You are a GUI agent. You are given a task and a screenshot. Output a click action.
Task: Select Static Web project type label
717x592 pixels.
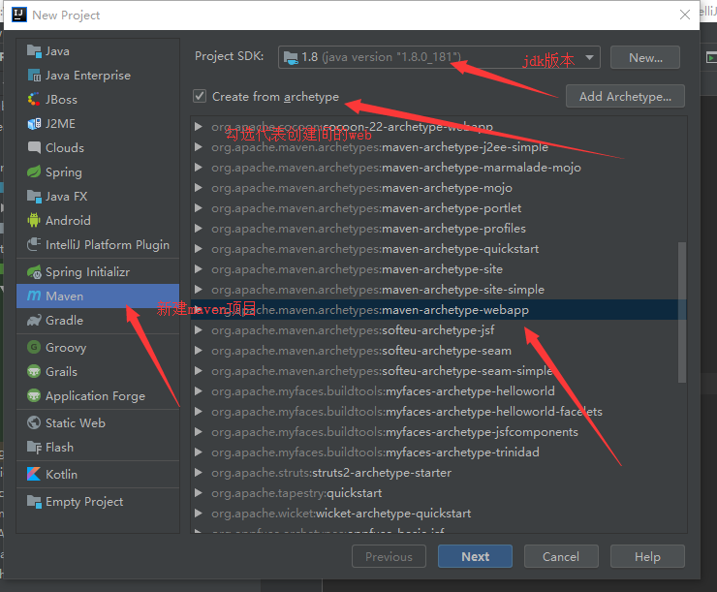click(x=76, y=423)
